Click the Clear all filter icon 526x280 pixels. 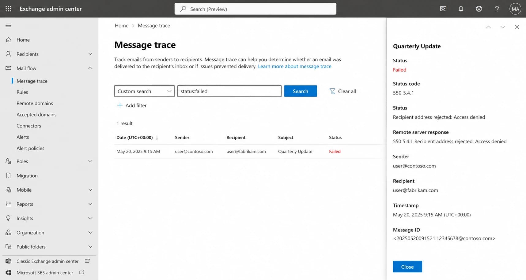coord(332,91)
